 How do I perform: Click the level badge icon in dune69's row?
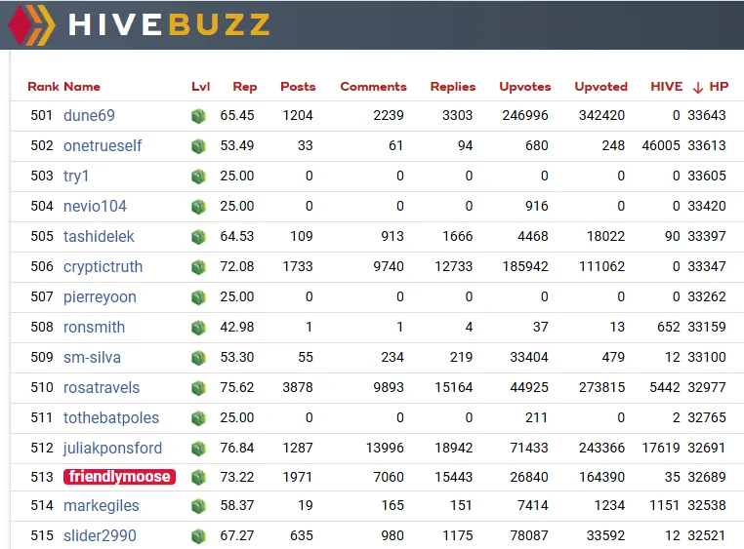pos(198,116)
